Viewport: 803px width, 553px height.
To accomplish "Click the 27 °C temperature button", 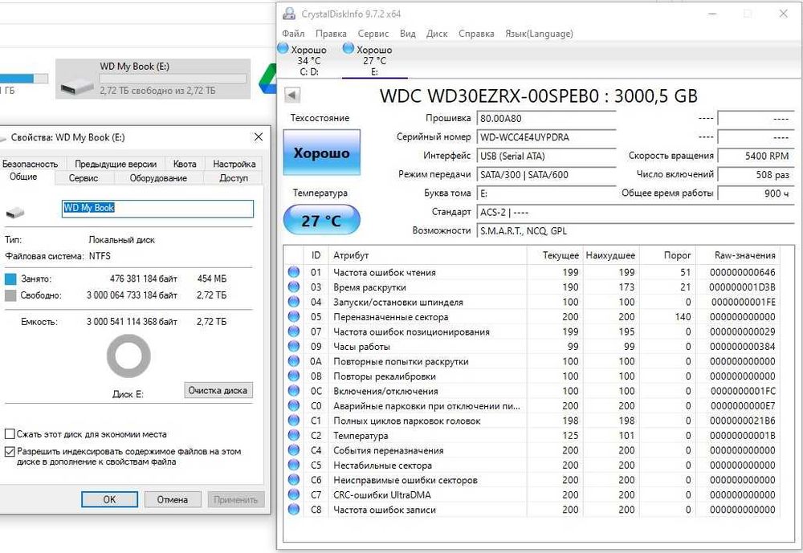I will [322, 220].
